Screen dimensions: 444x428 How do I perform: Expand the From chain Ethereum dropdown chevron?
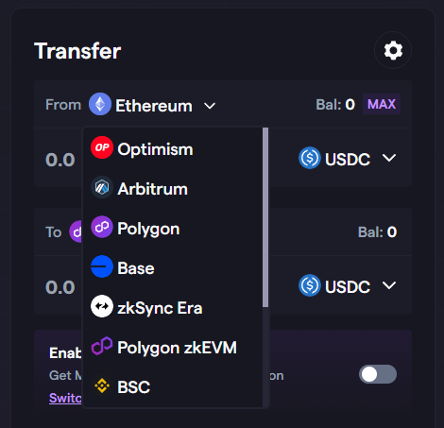click(210, 106)
